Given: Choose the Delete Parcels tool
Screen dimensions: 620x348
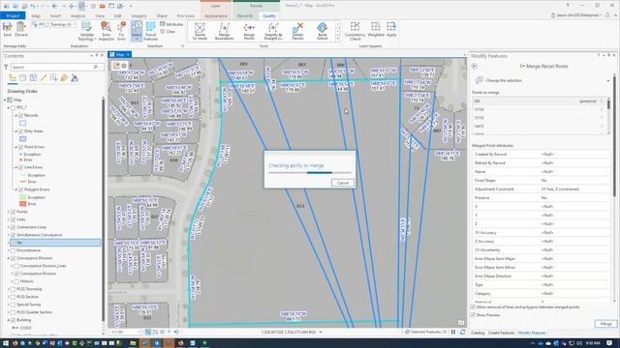Looking at the screenshot, I should 297,31.
